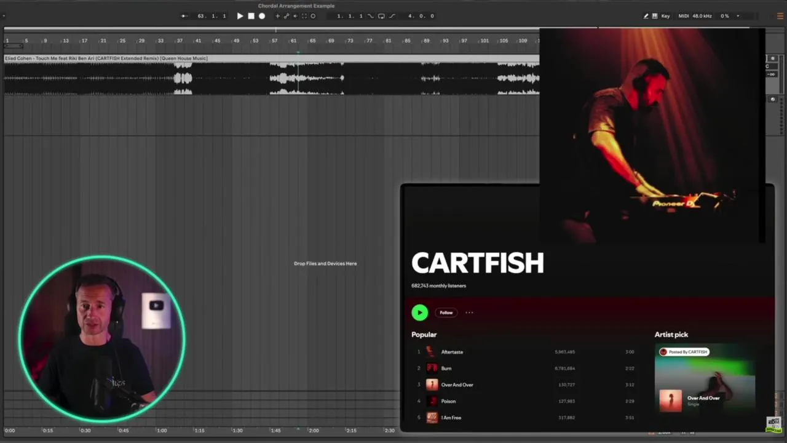Start playback with the Ableton Play button

coord(240,16)
